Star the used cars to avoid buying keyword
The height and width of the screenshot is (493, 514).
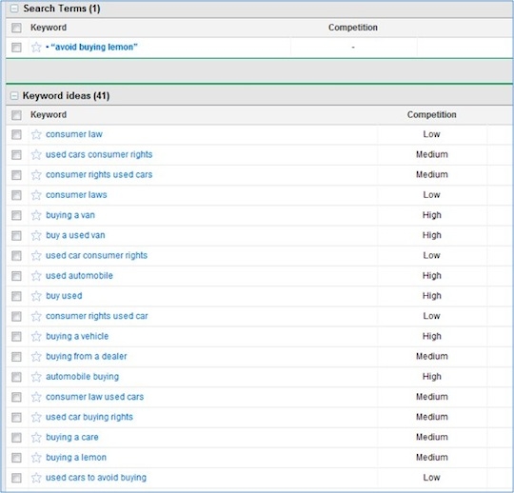(x=36, y=478)
